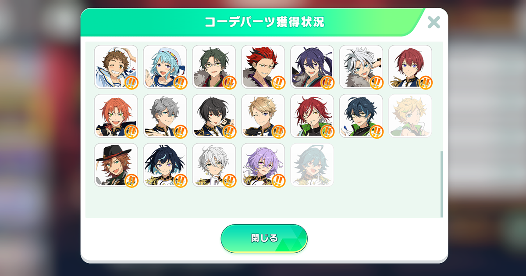
Task: Select light blue-haired sailor character portrait
Action: (165, 67)
